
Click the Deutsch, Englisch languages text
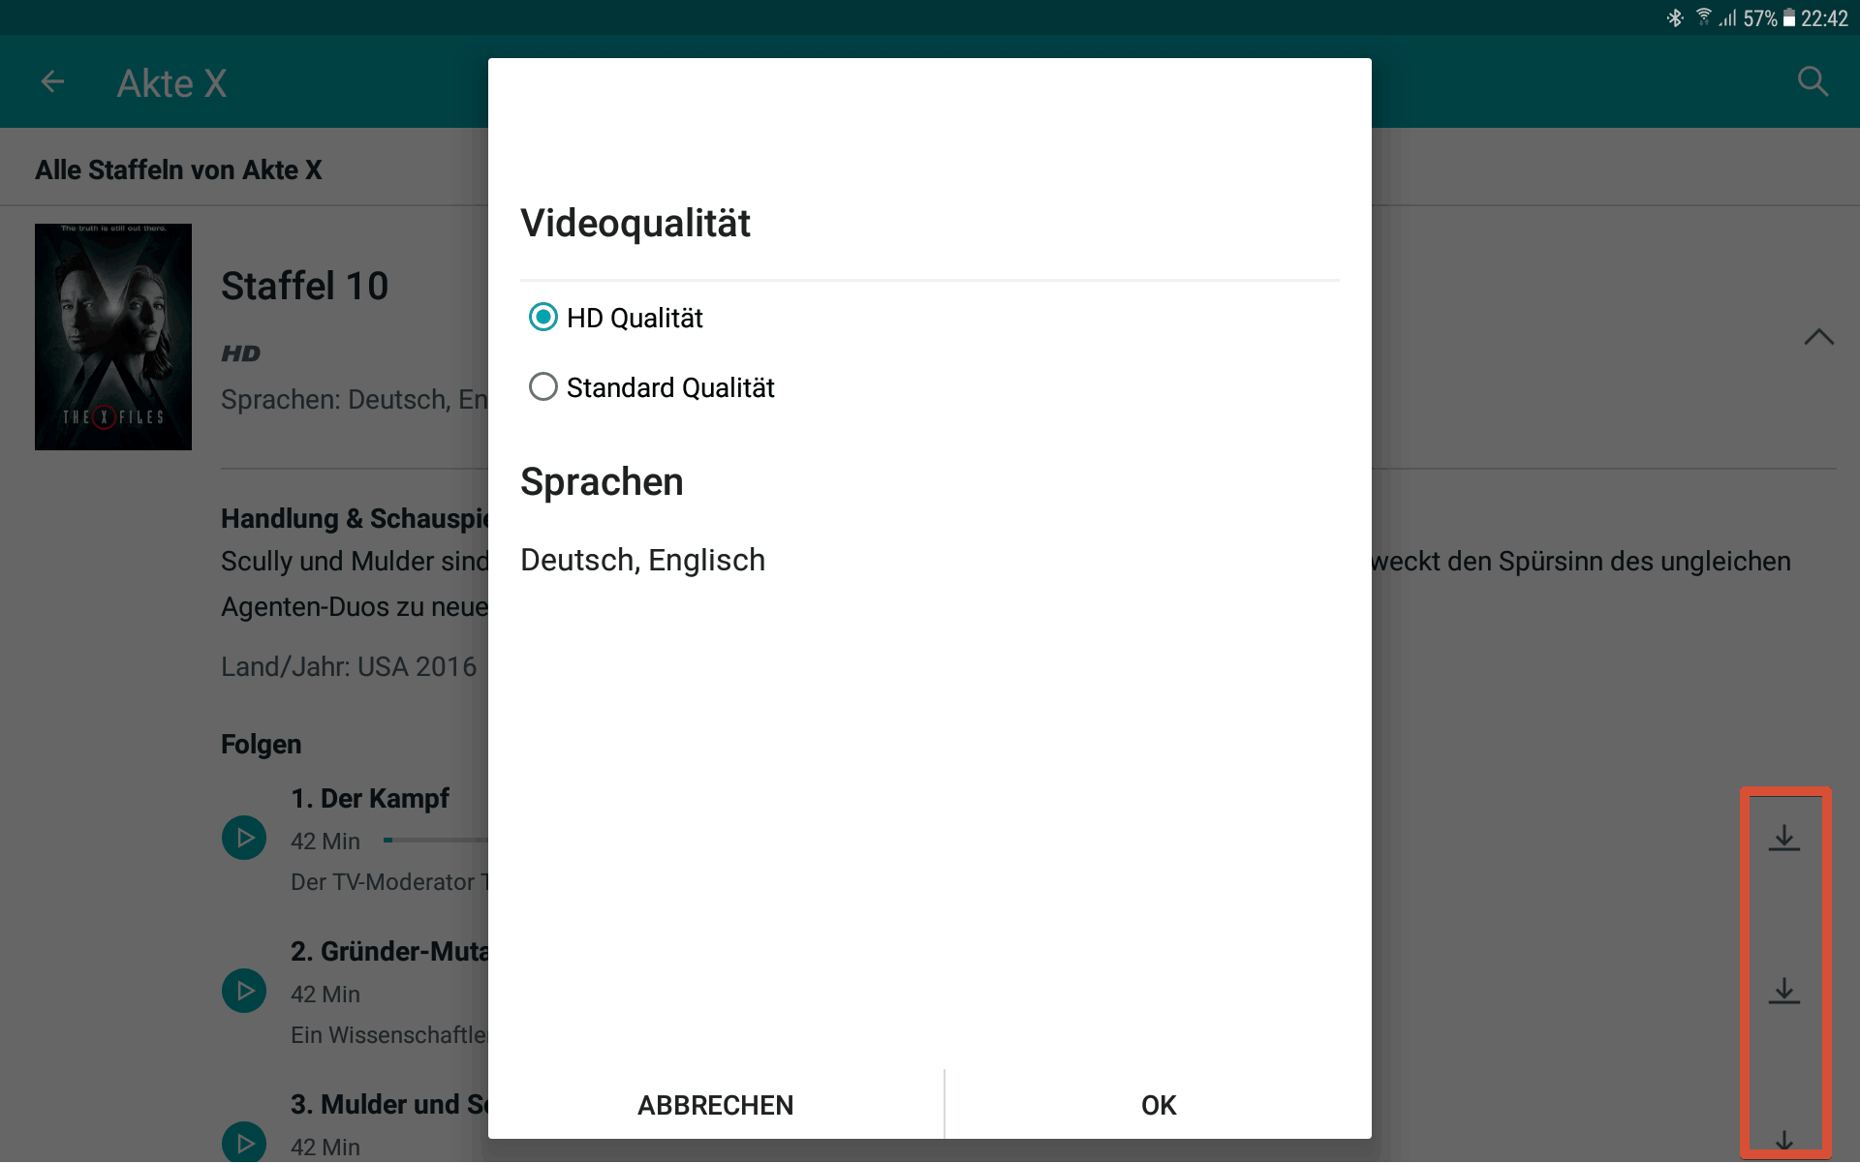click(x=642, y=560)
